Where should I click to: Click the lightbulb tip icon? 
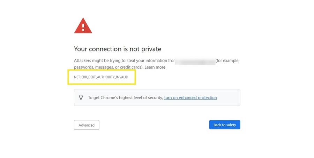[81, 97]
